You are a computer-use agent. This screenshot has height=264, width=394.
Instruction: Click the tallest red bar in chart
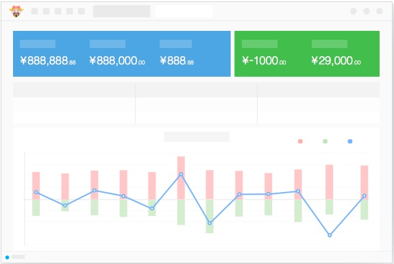[181, 178]
